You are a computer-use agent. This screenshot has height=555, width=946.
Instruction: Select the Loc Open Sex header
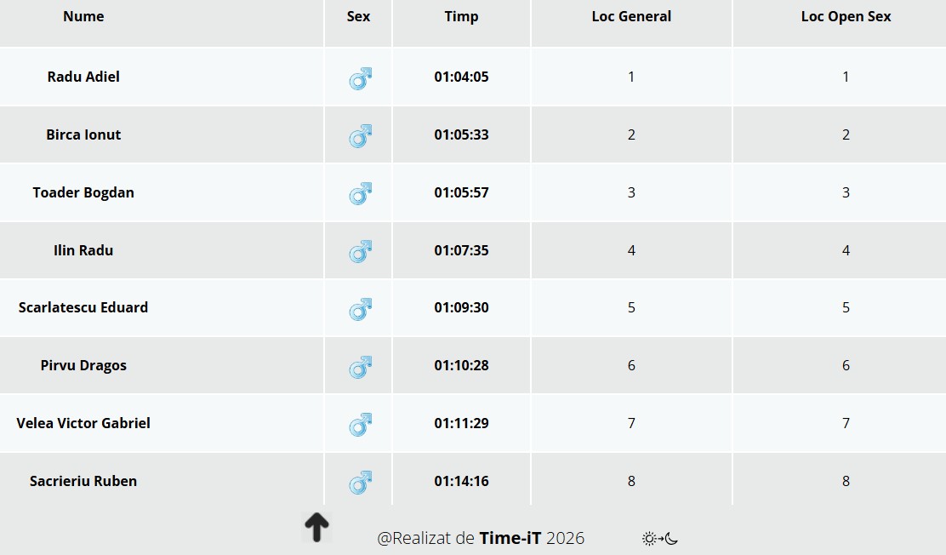[846, 16]
